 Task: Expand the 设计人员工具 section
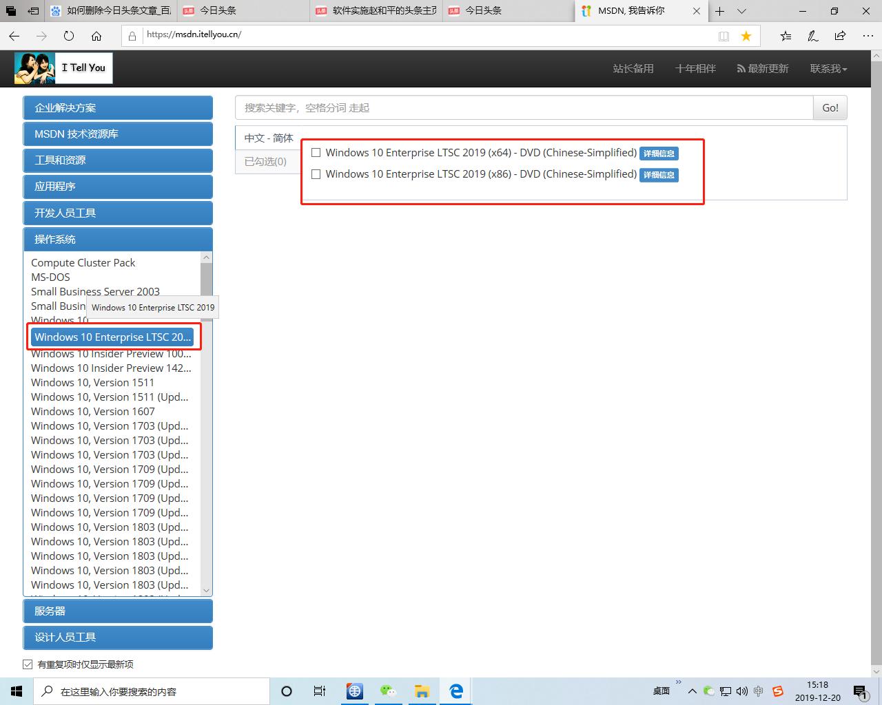point(118,638)
